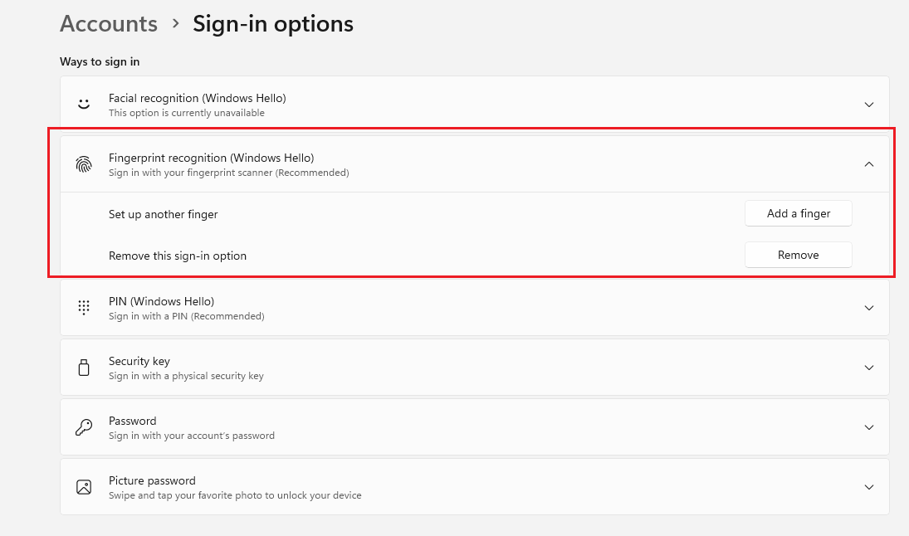Expand the PIN (Windows Hello) section
Viewport: 909px width, 536px height.
tap(868, 307)
